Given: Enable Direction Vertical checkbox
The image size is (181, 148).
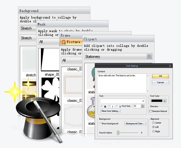Looking at the screenshot, I should pyautogui.click(x=150, y=111).
